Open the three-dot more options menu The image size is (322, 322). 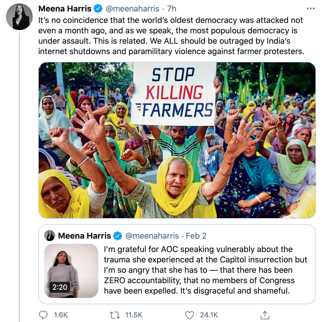[311, 8]
